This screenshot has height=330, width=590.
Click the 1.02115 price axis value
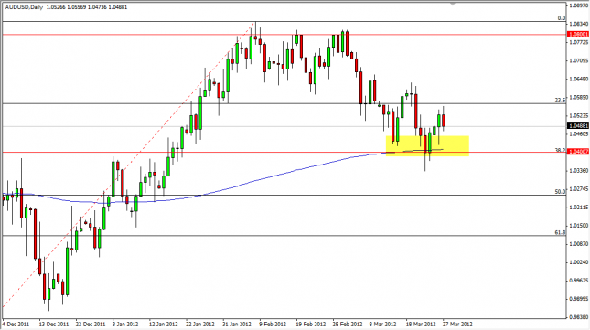[579, 208]
